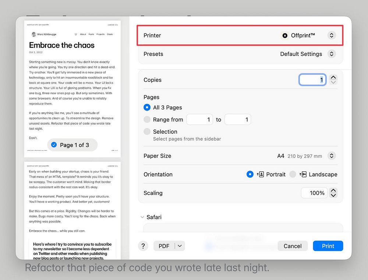This screenshot has height=280, width=368.
Task: Click the Range from start page field
Action: 199,120
